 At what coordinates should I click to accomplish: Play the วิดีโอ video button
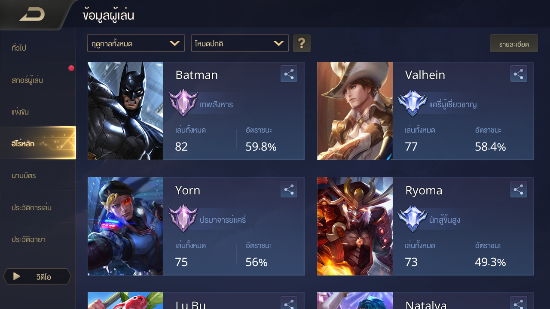point(37,276)
